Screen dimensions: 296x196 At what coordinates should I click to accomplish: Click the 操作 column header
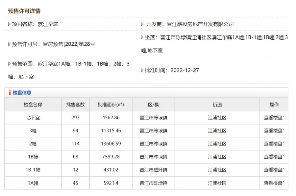point(274,105)
